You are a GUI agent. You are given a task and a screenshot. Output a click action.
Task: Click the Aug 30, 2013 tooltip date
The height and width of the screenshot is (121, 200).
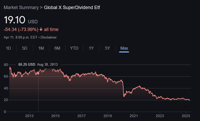48,64
